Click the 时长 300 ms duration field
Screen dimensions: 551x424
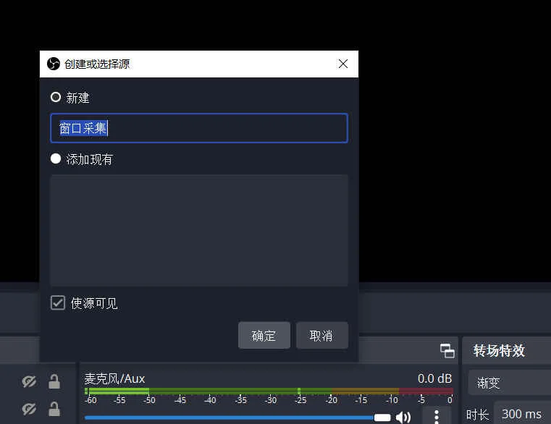[522, 414]
